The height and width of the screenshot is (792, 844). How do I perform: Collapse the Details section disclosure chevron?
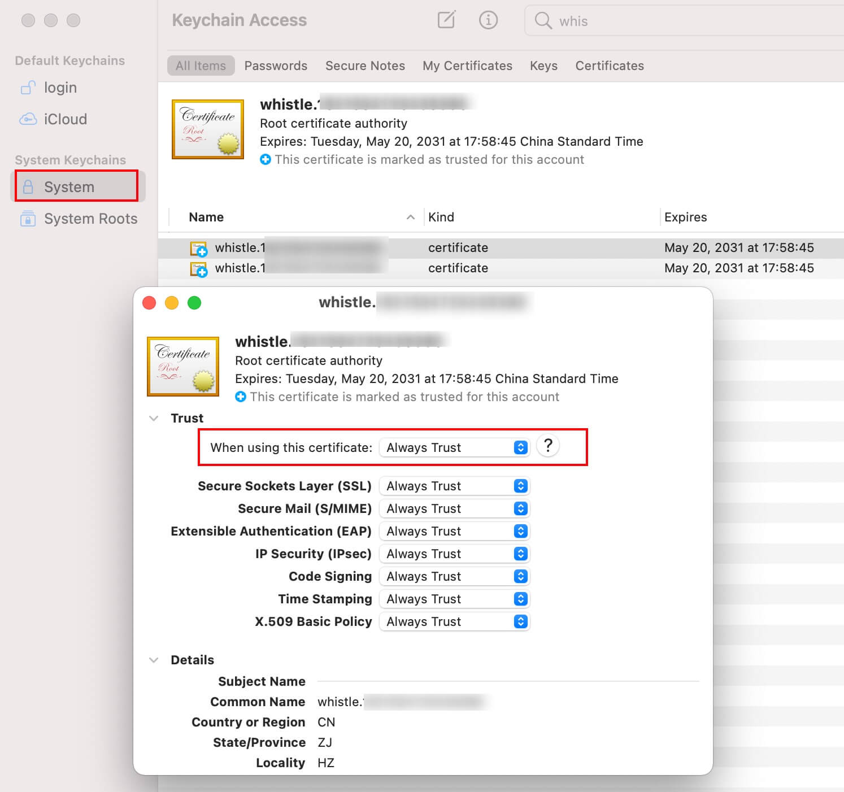154,660
